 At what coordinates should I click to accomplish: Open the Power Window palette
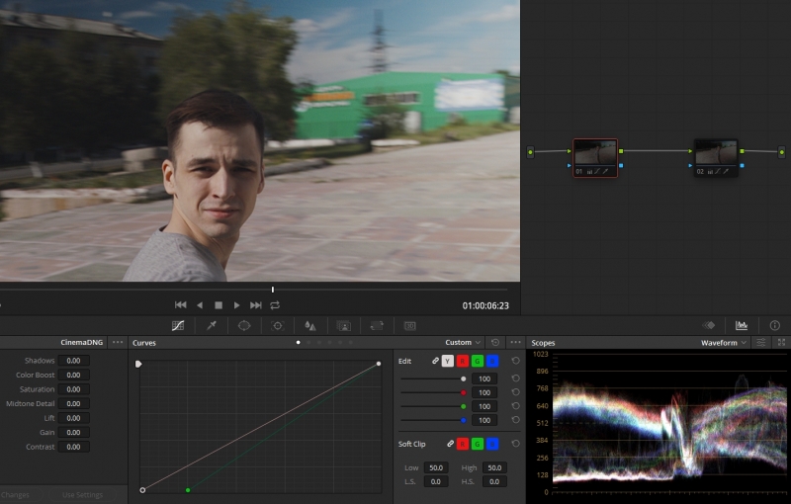pyautogui.click(x=244, y=325)
